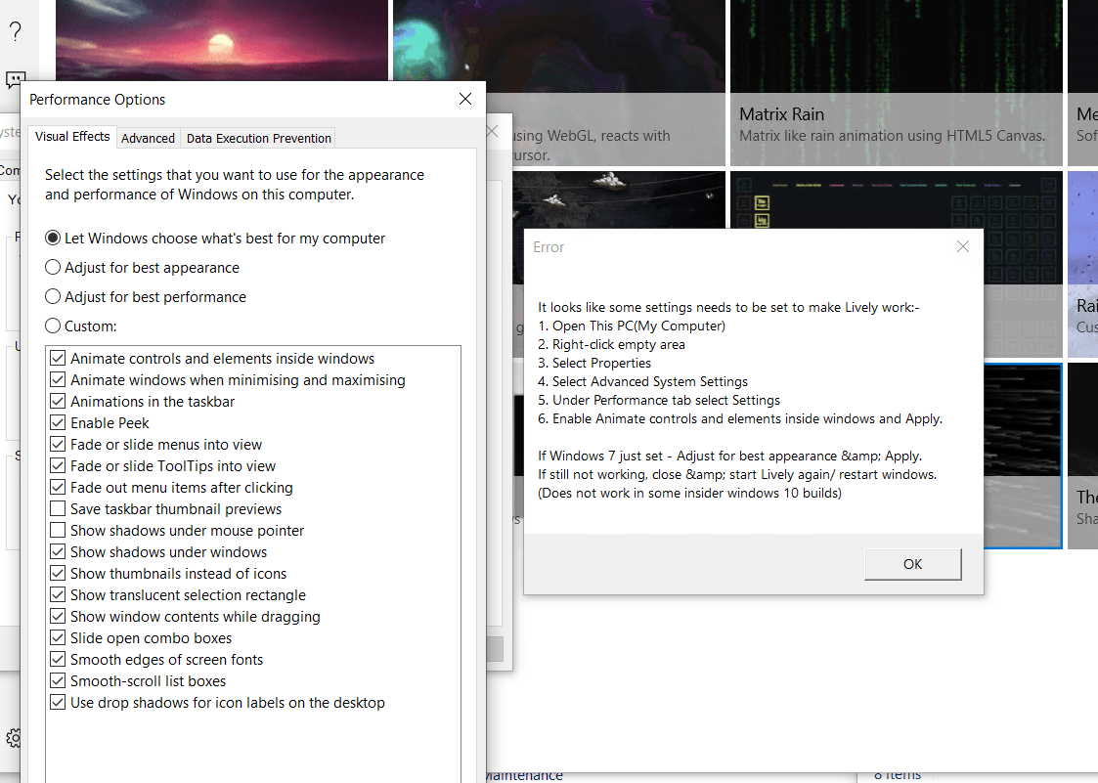Select the Custom radio button
Screen dimensions: 1098x783
[x=53, y=326]
